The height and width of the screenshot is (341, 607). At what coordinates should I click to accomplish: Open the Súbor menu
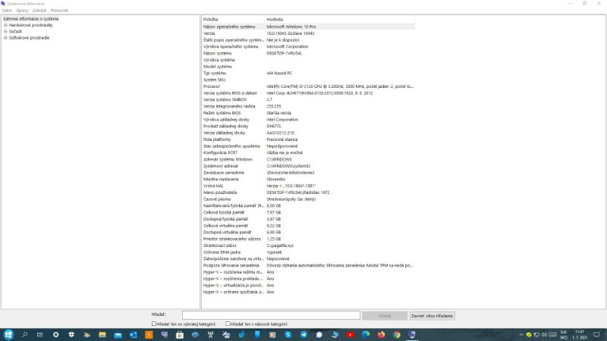[x=7, y=11]
